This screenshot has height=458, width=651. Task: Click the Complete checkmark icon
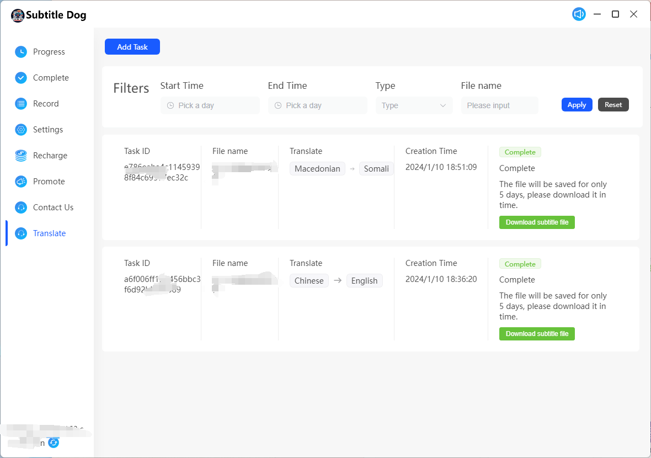coord(21,78)
